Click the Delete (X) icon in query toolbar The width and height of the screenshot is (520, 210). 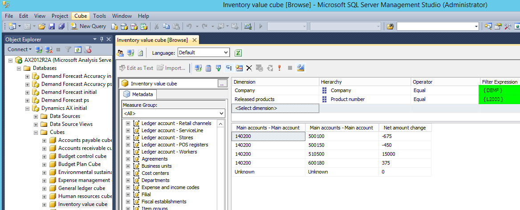pyautogui.click(x=249, y=68)
